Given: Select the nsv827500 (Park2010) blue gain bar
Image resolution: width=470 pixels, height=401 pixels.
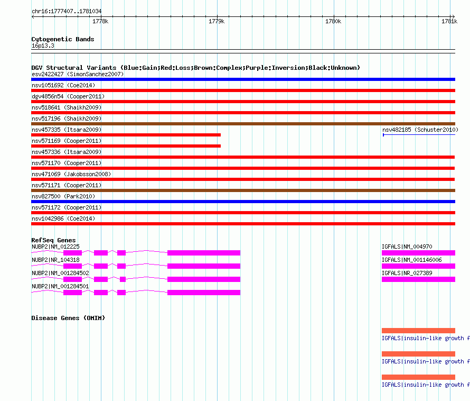Looking at the screenshot, I should coord(243,202).
